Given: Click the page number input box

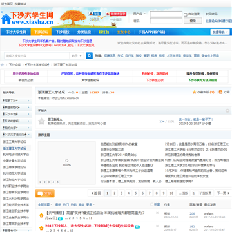Looking at the screenshot, I should pos(196,193).
